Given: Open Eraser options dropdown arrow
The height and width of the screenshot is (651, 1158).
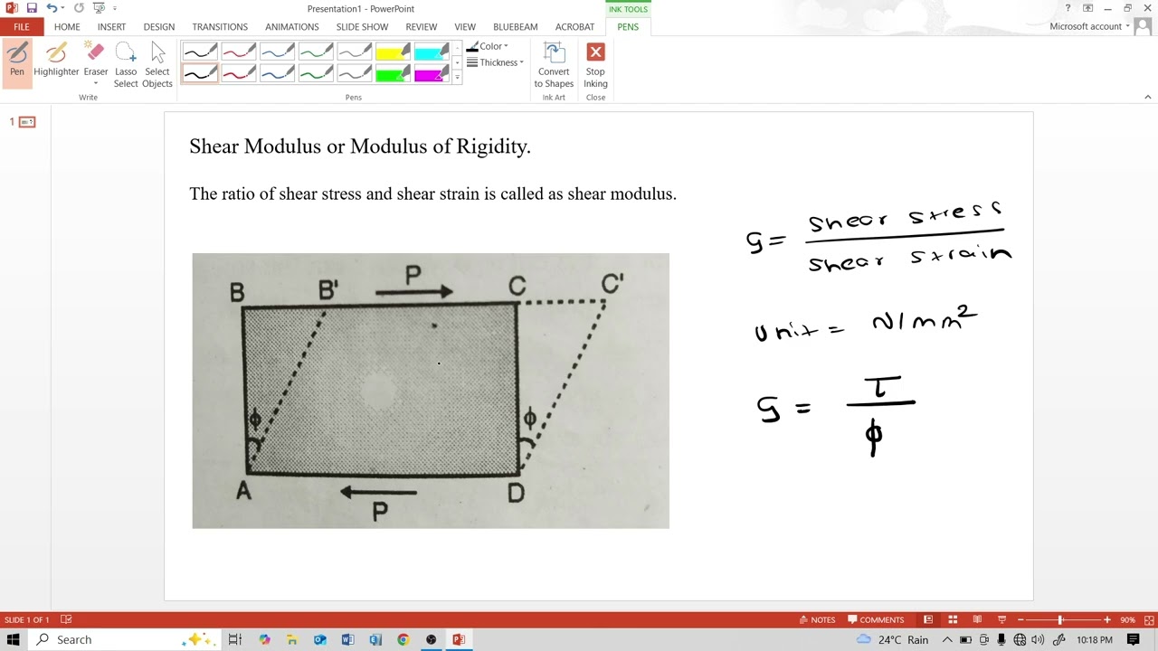Looking at the screenshot, I should click(95, 83).
